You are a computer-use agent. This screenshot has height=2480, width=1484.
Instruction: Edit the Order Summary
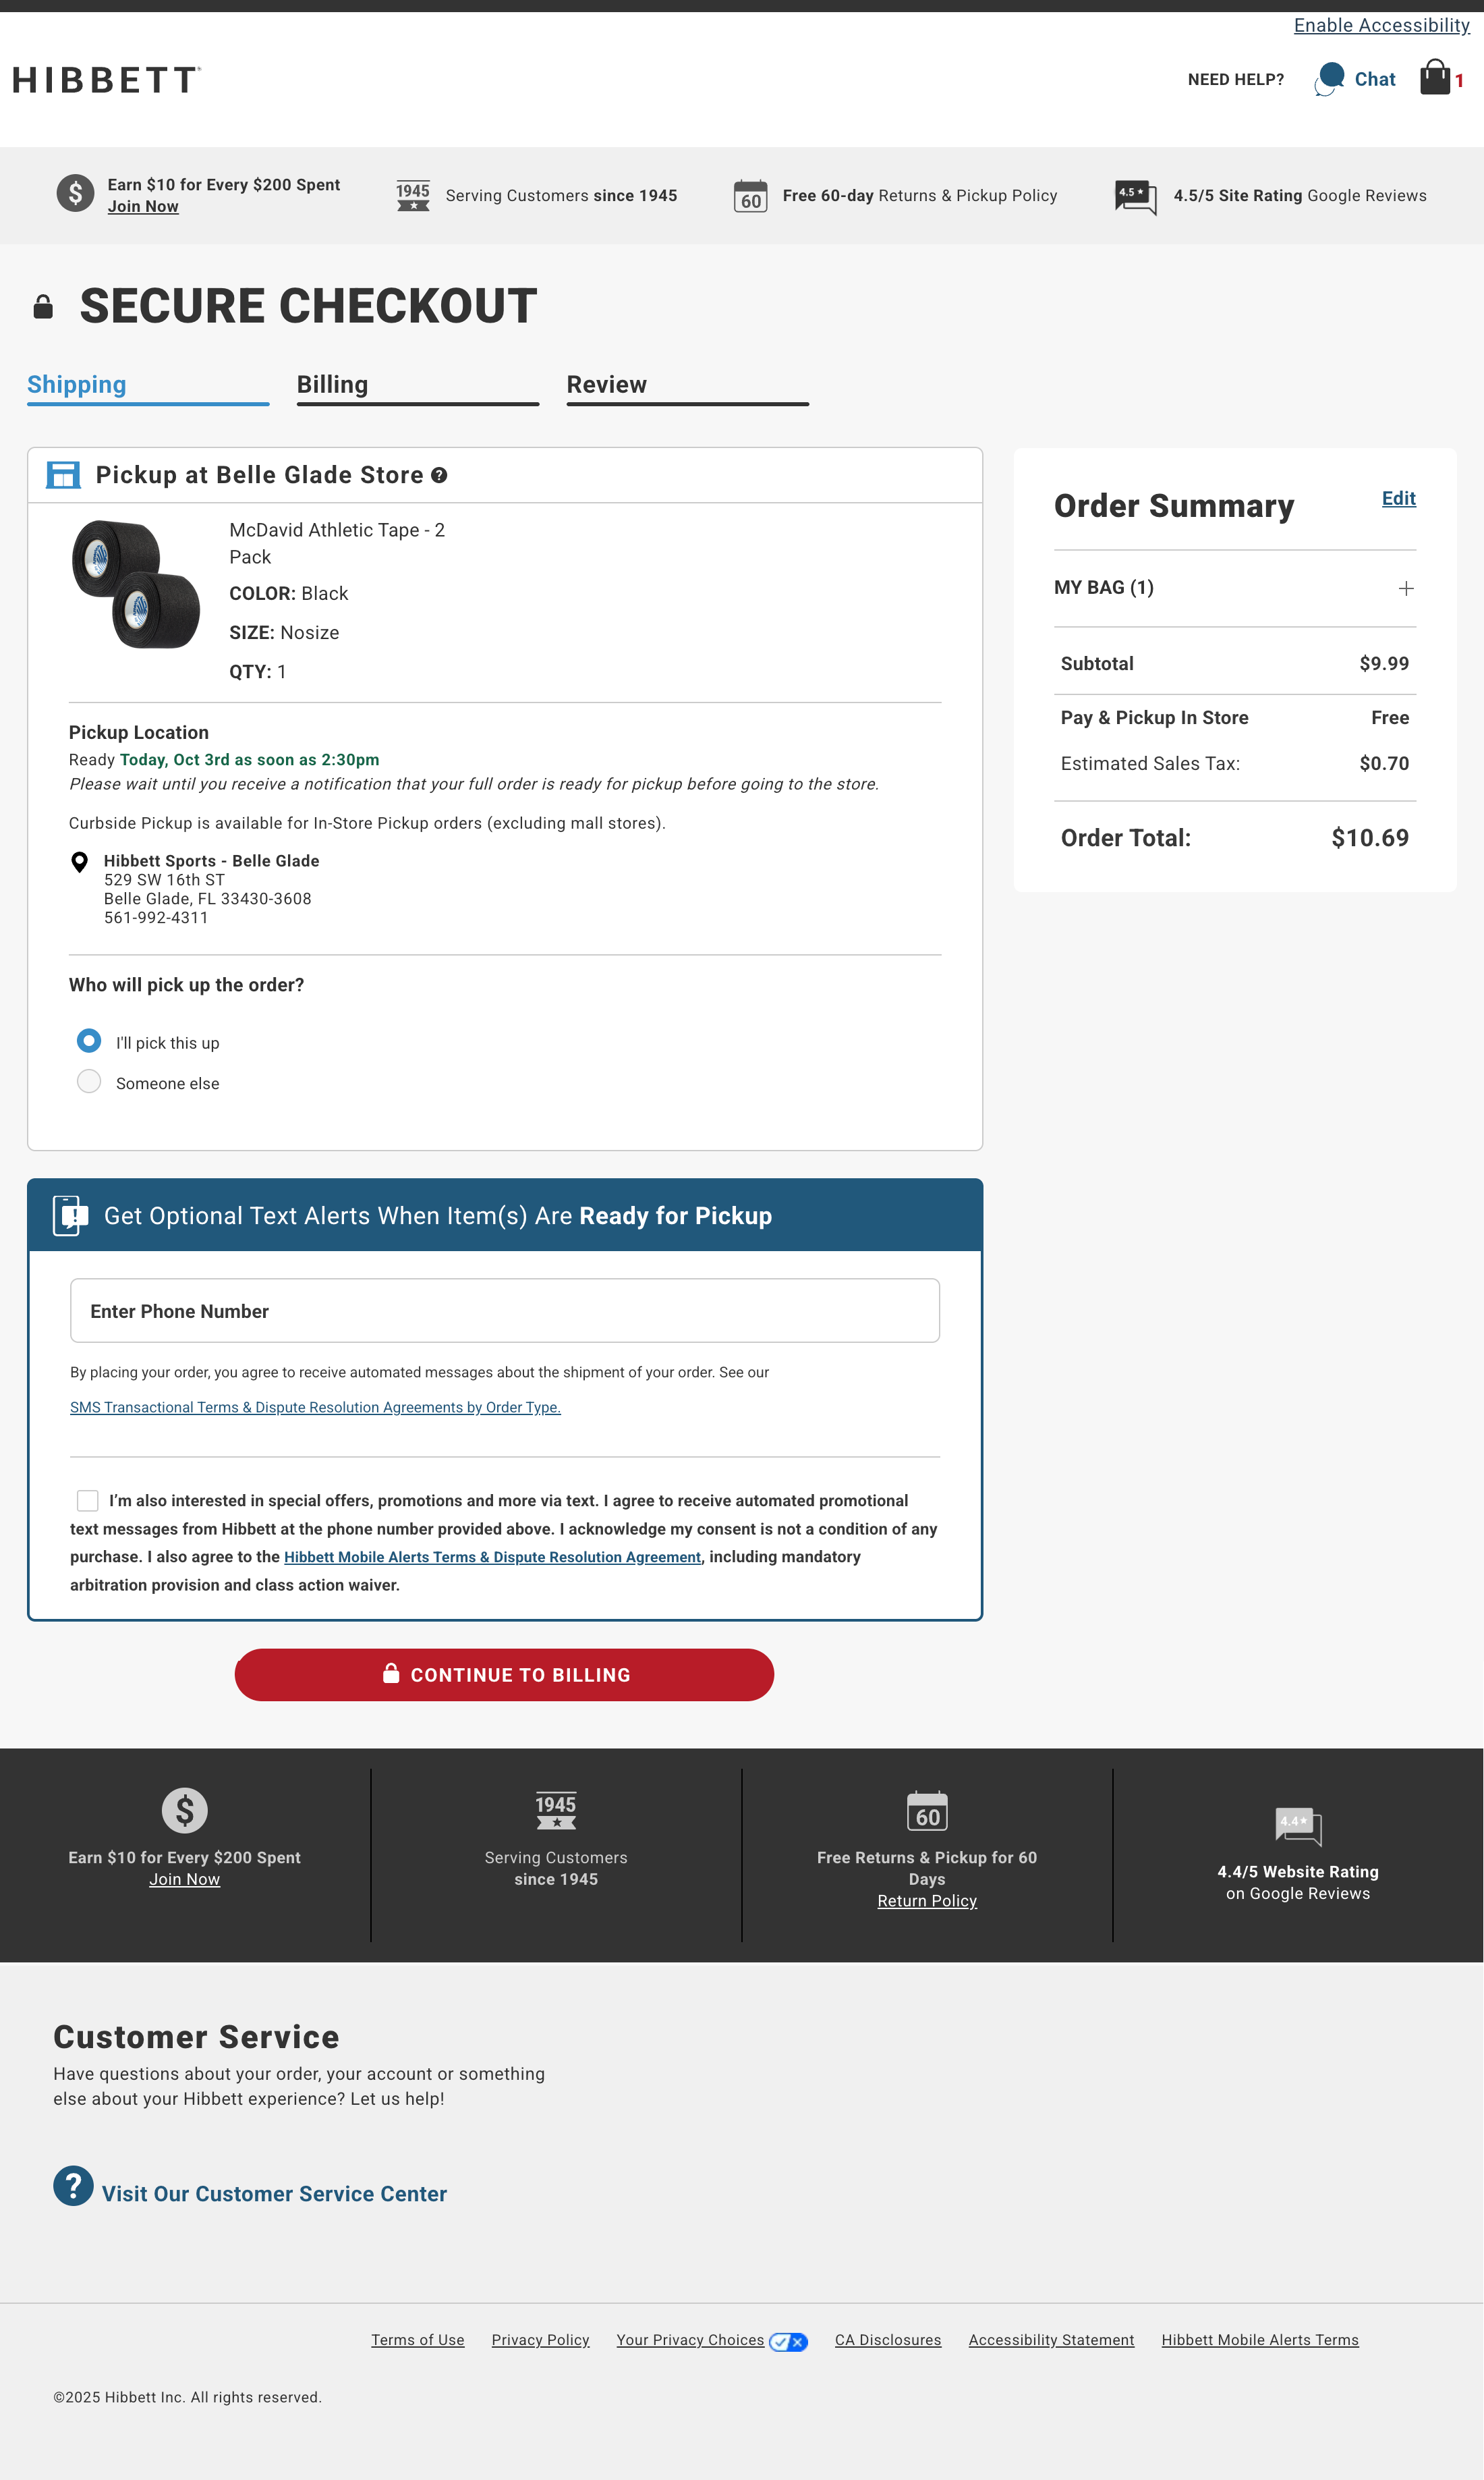[x=1398, y=498]
